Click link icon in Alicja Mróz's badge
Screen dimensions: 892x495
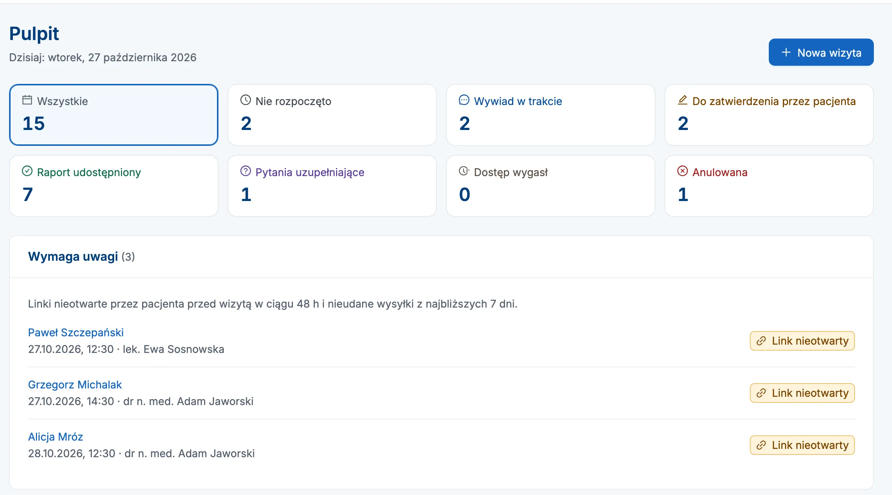click(x=761, y=445)
